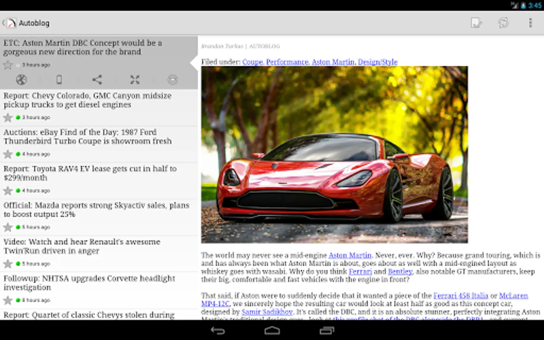
Task: Expand the article to fullscreen
Action: [x=135, y=80]
